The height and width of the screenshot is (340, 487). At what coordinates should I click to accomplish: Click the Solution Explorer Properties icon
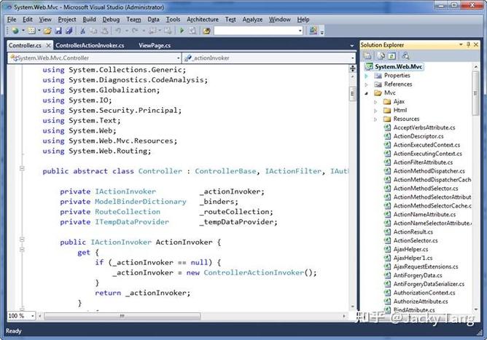(x=367, y=56)
